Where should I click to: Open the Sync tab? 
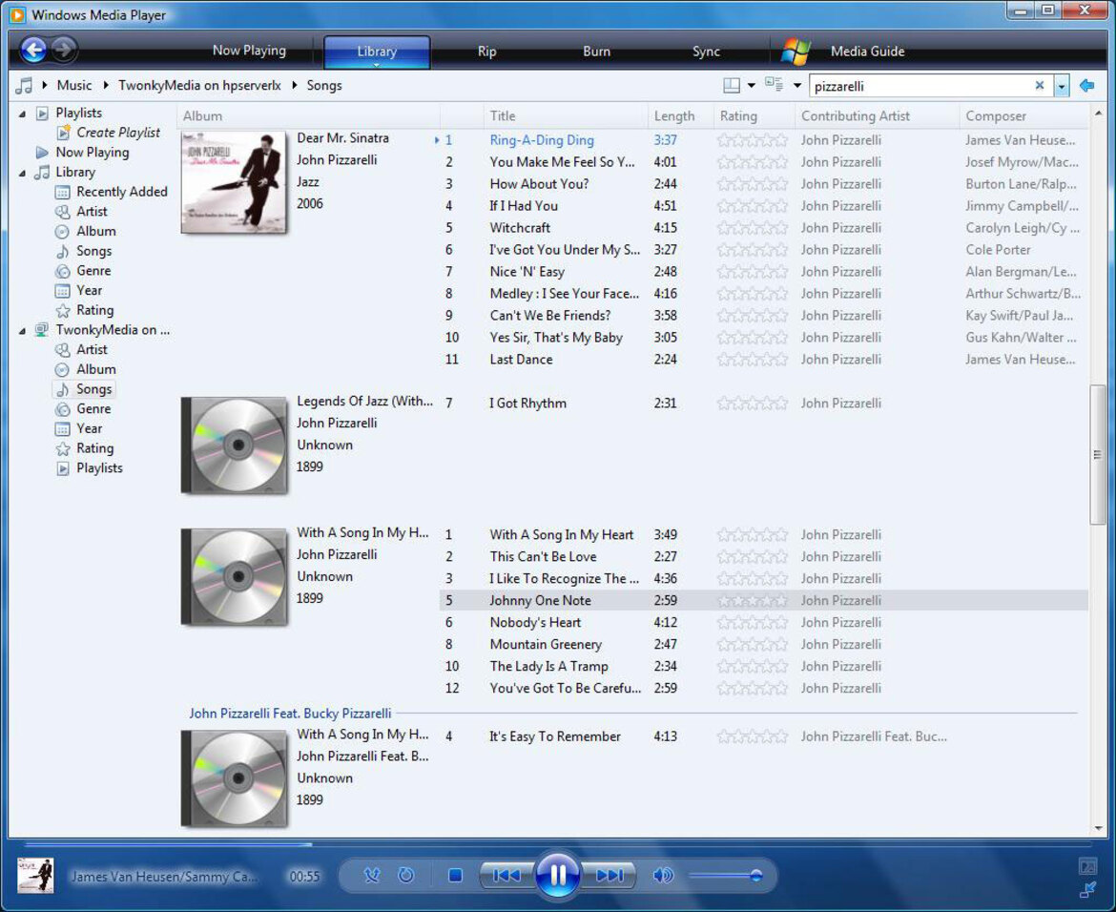pos(706,52)
